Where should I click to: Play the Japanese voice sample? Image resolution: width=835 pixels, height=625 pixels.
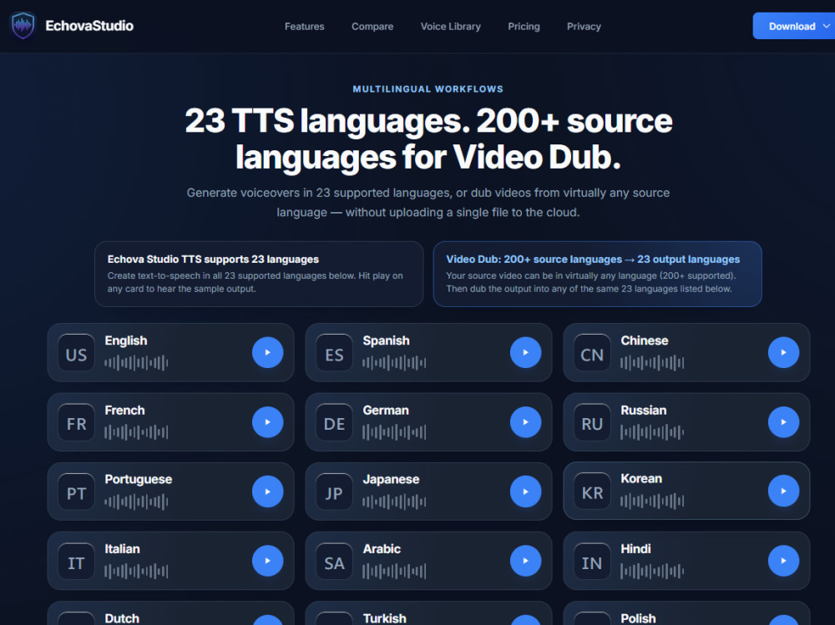[x=525, y=491]
